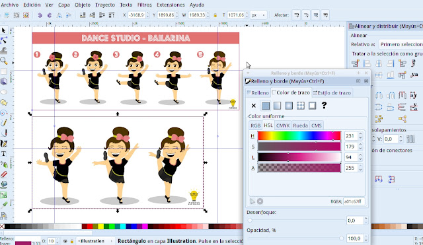Image resolution: width=423 pixels, height=245 pixels.
Task: Choose radial gradient paint type
Action: coord(289,106)
